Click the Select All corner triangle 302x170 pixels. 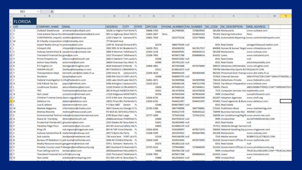11,16
